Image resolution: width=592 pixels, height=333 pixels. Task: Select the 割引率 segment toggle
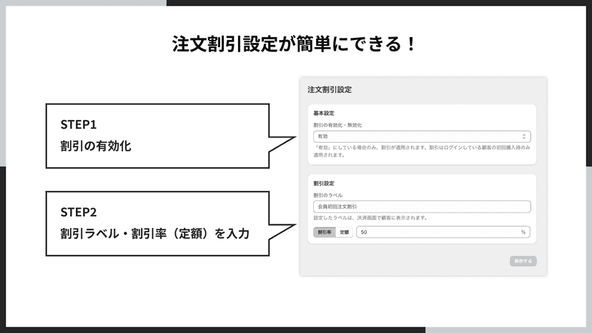(325, 232)
